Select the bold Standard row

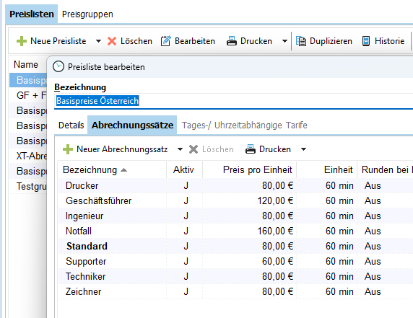click(235, 246)
